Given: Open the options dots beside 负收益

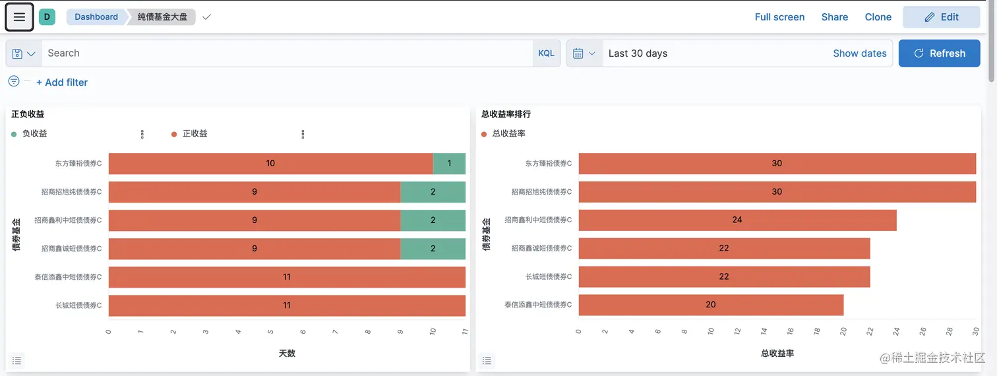Looking at the screenshot, I should click(142, 134).
